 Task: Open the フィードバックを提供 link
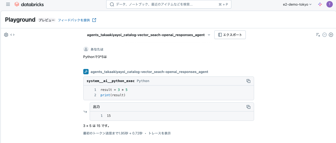pos(74,20)
